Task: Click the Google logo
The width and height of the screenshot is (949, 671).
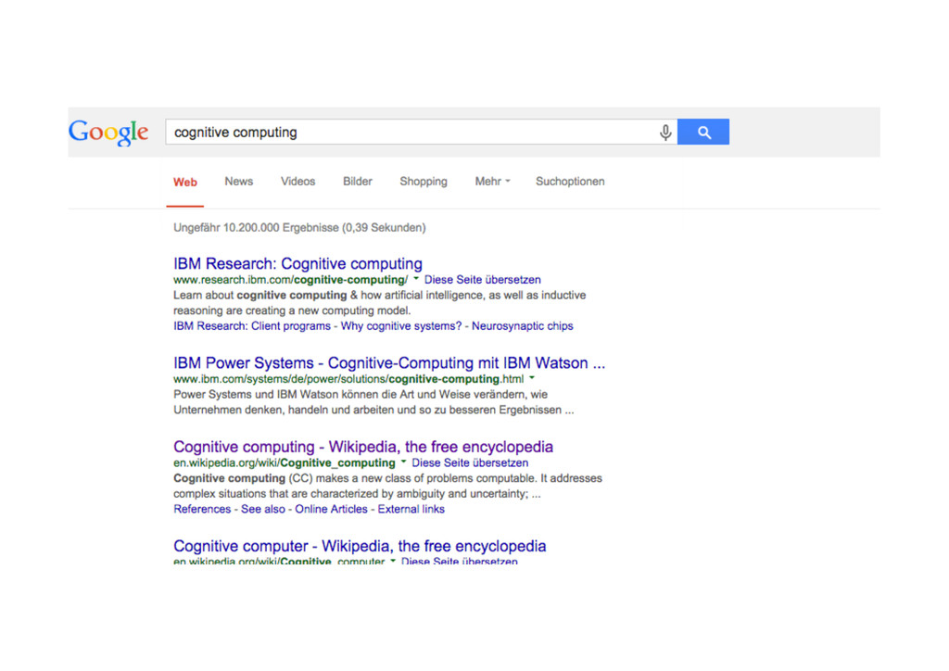Action: pyautogui.click(x=108, y=132)
